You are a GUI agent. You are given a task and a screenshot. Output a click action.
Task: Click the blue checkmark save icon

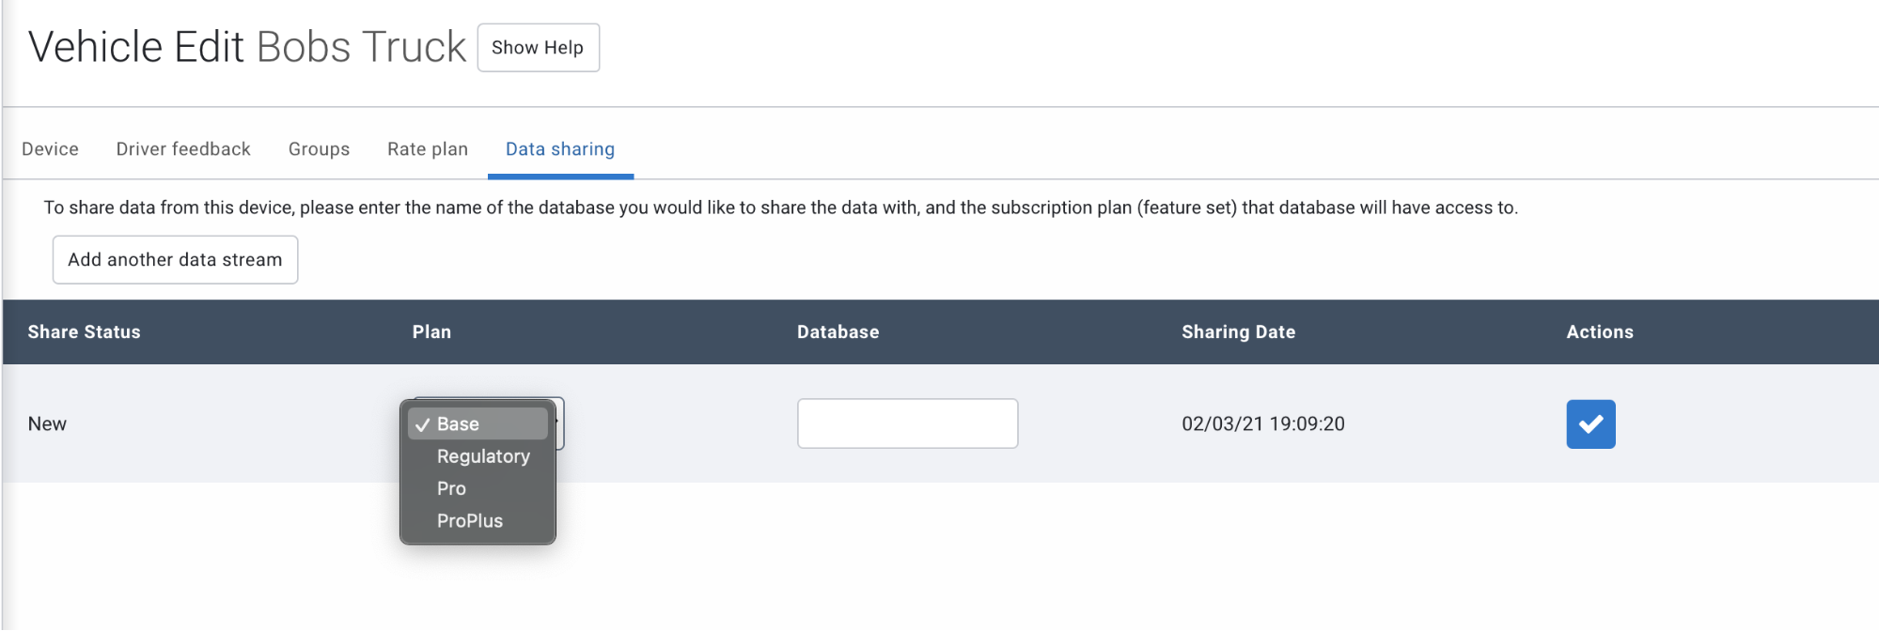[1590, 424]
